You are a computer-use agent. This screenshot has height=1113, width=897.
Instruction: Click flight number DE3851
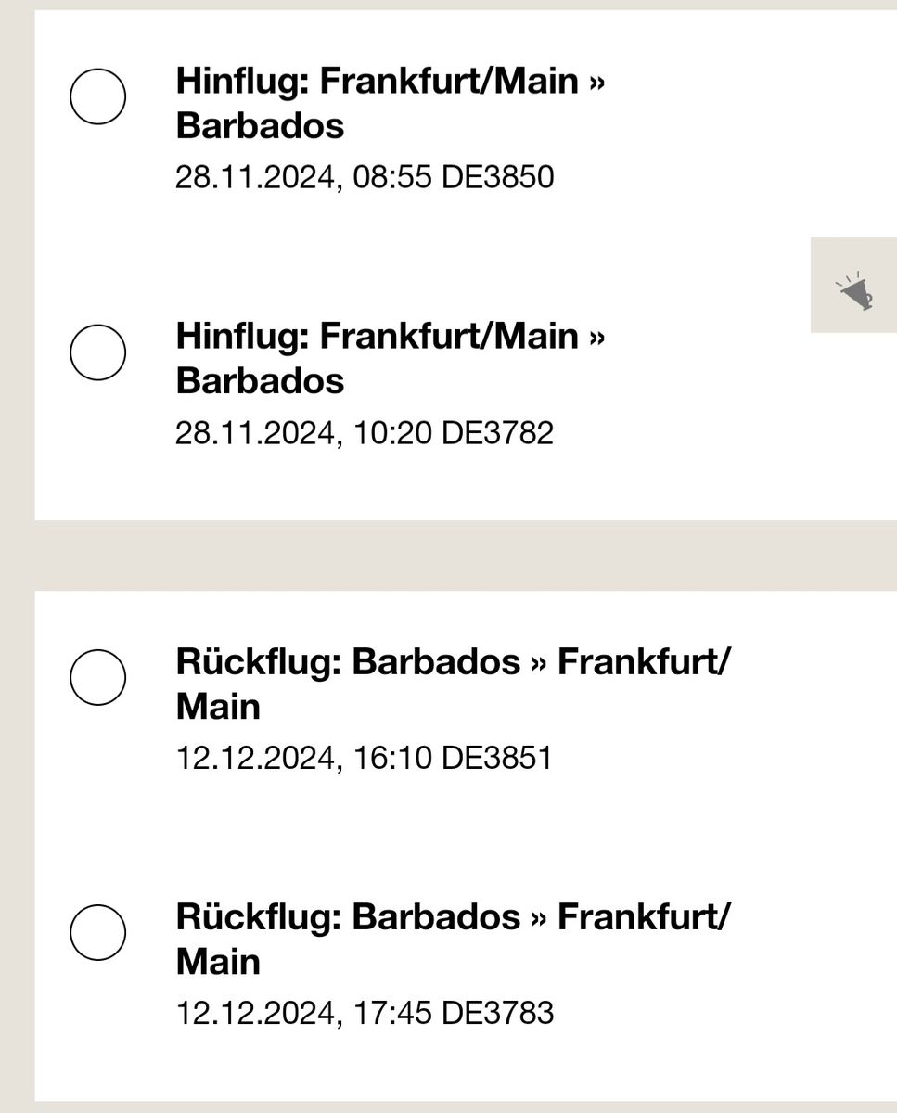click(496, 759)
